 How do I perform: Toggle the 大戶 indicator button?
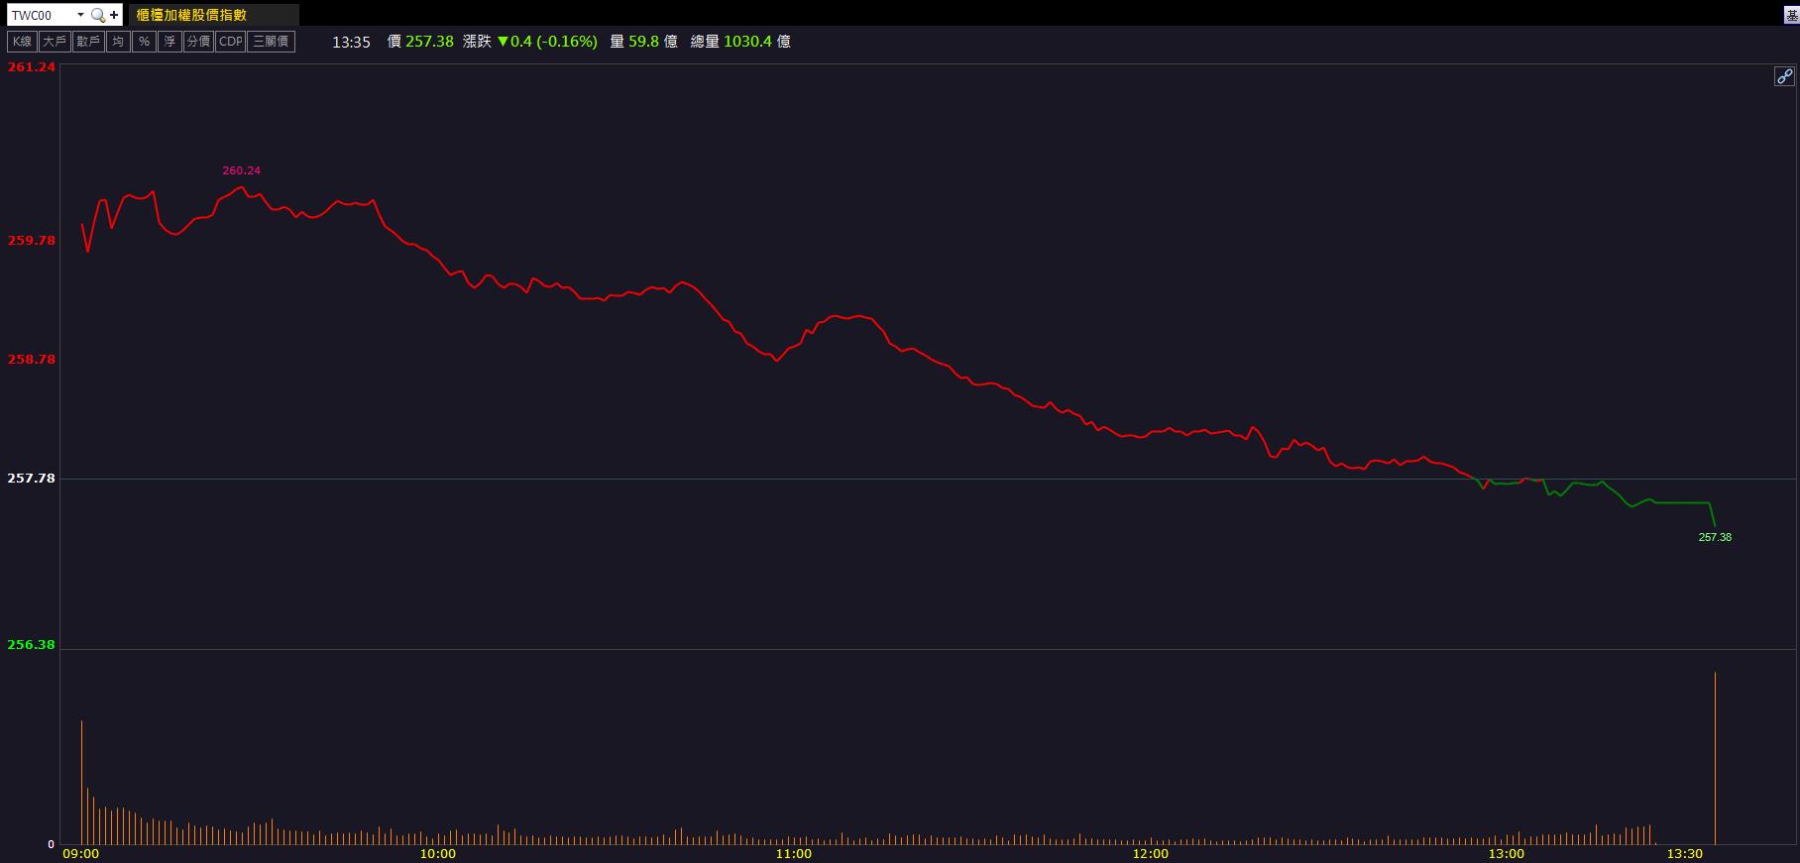(x=55, y=42)
